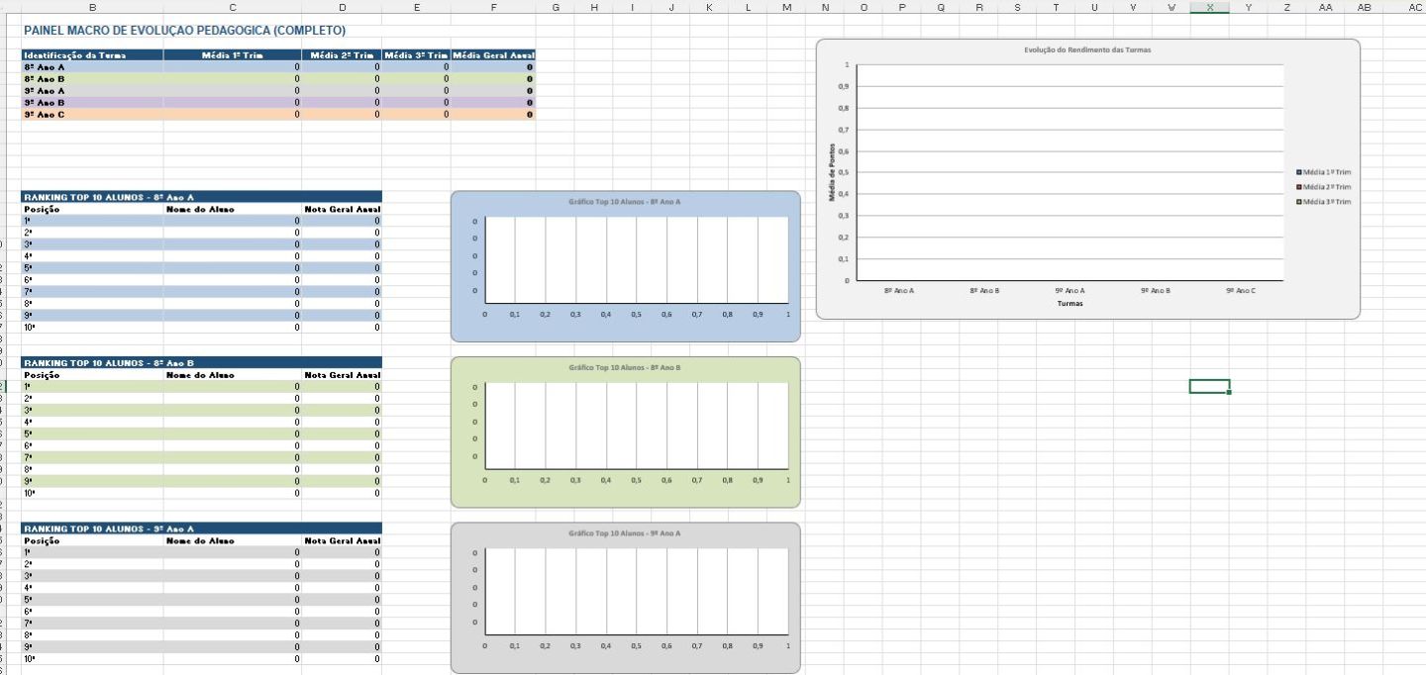
Task: Select the Gráfico Top 10 Alunos - 8º Ano B chart
Action: (625, 432)
